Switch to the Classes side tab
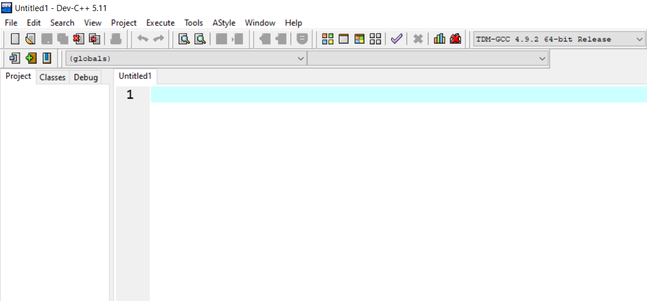Viewport: 647px width, 301px height. 53,77
